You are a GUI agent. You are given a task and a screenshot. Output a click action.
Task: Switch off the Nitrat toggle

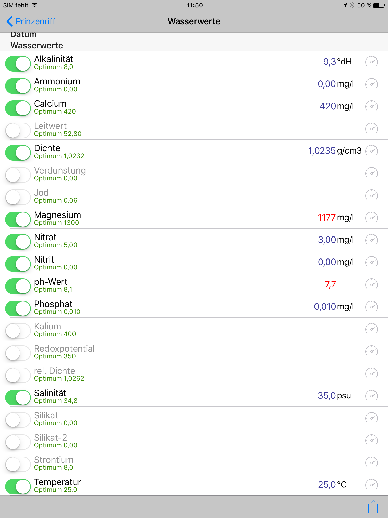[18, 242]
